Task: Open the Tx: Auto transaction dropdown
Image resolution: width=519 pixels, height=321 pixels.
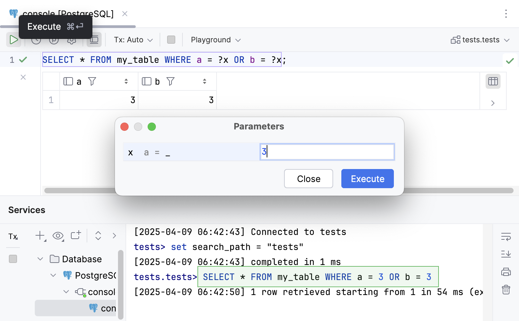Action: pyautogui.click(x=133, y=40)
